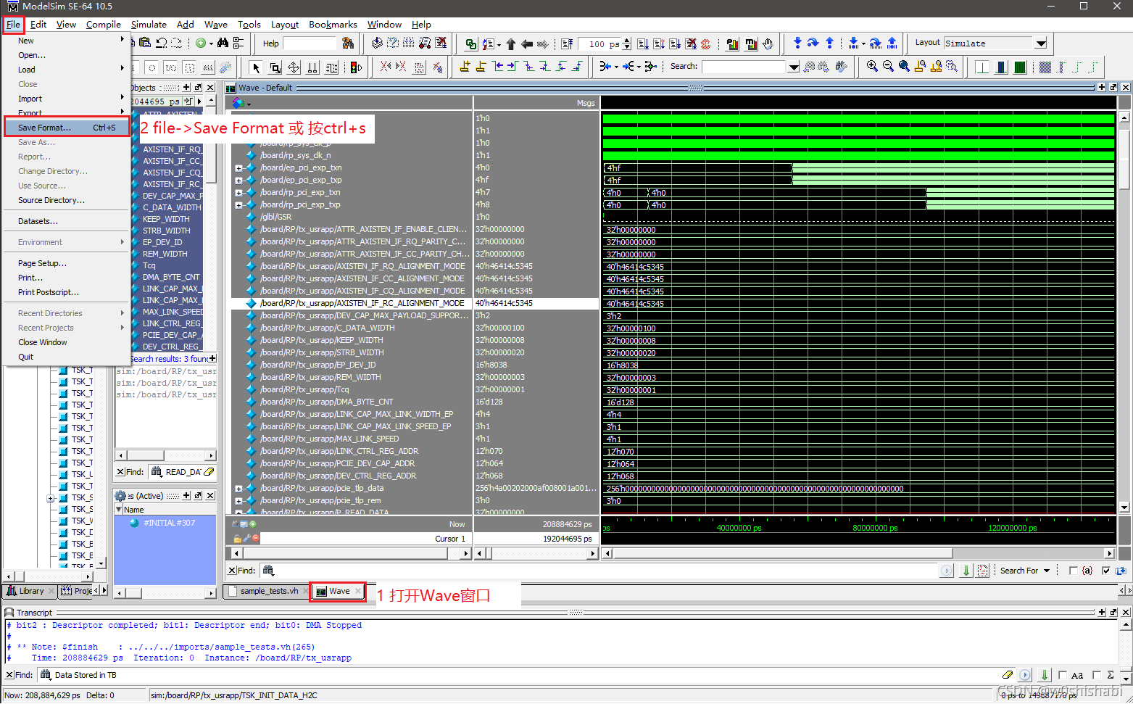Click the lock icon beside Cursor 1
This screenshot has width=1133, height=704.
click(237, 539)
